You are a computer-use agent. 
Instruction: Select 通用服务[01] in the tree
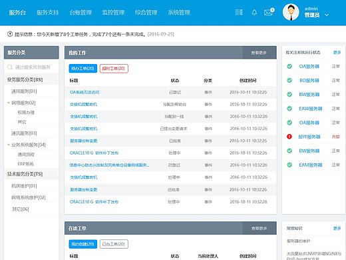click(24, 91)
